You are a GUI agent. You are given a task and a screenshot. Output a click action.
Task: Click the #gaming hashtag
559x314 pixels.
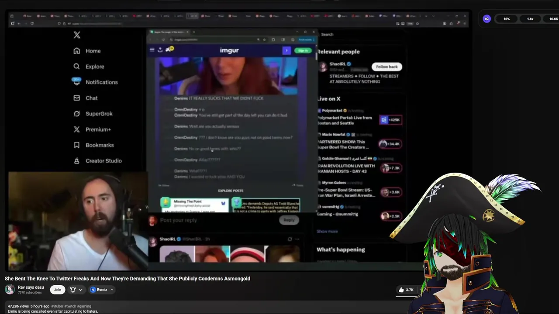point(84,307)
